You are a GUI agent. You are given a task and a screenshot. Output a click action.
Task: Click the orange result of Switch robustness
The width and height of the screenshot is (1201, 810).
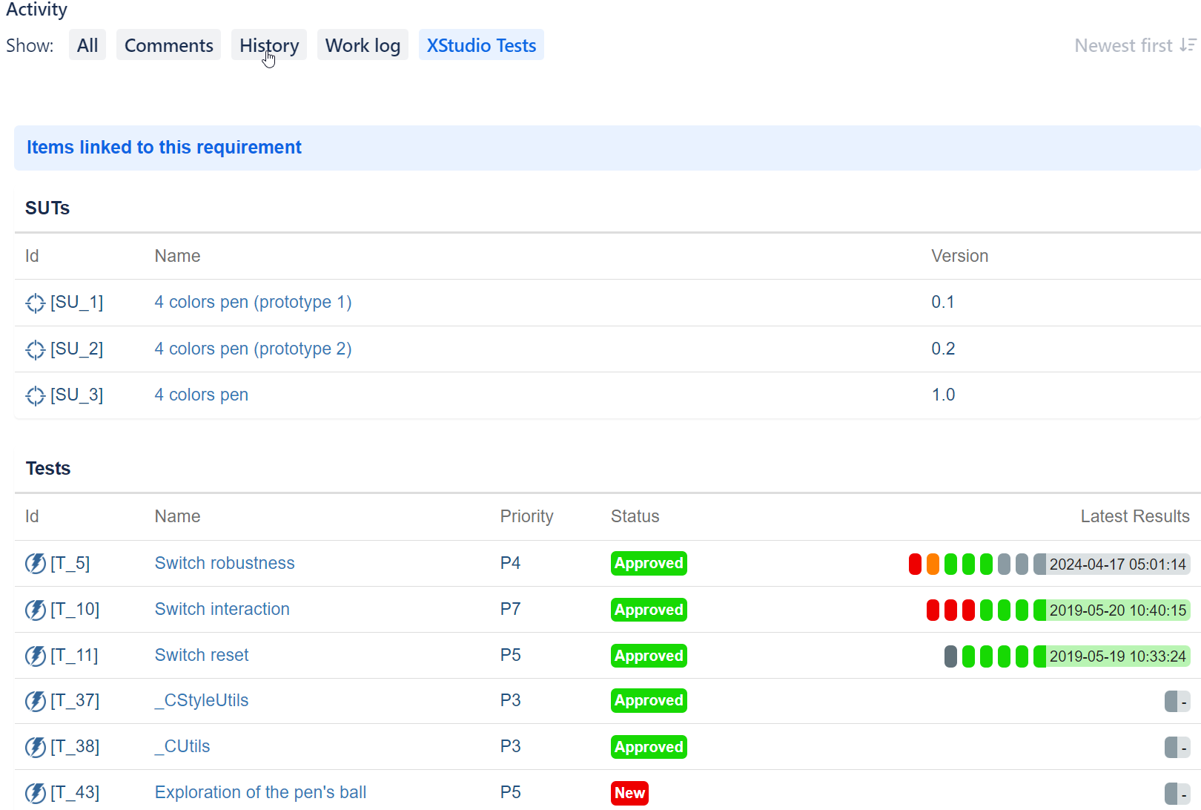933,564
